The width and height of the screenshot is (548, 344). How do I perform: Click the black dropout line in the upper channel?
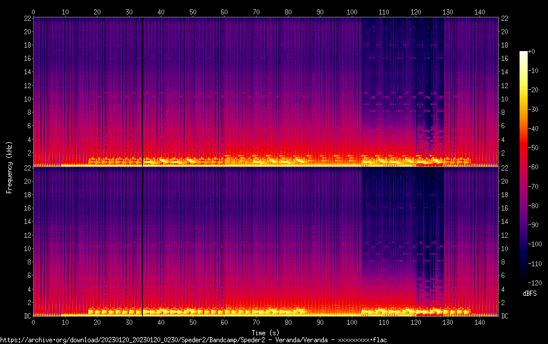[142, 87]
